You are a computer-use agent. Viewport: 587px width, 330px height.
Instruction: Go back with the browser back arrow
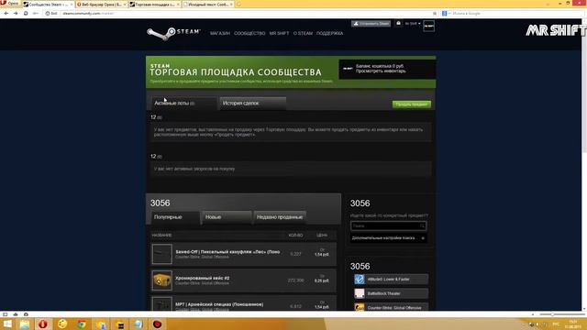click(x=6, y=14)
